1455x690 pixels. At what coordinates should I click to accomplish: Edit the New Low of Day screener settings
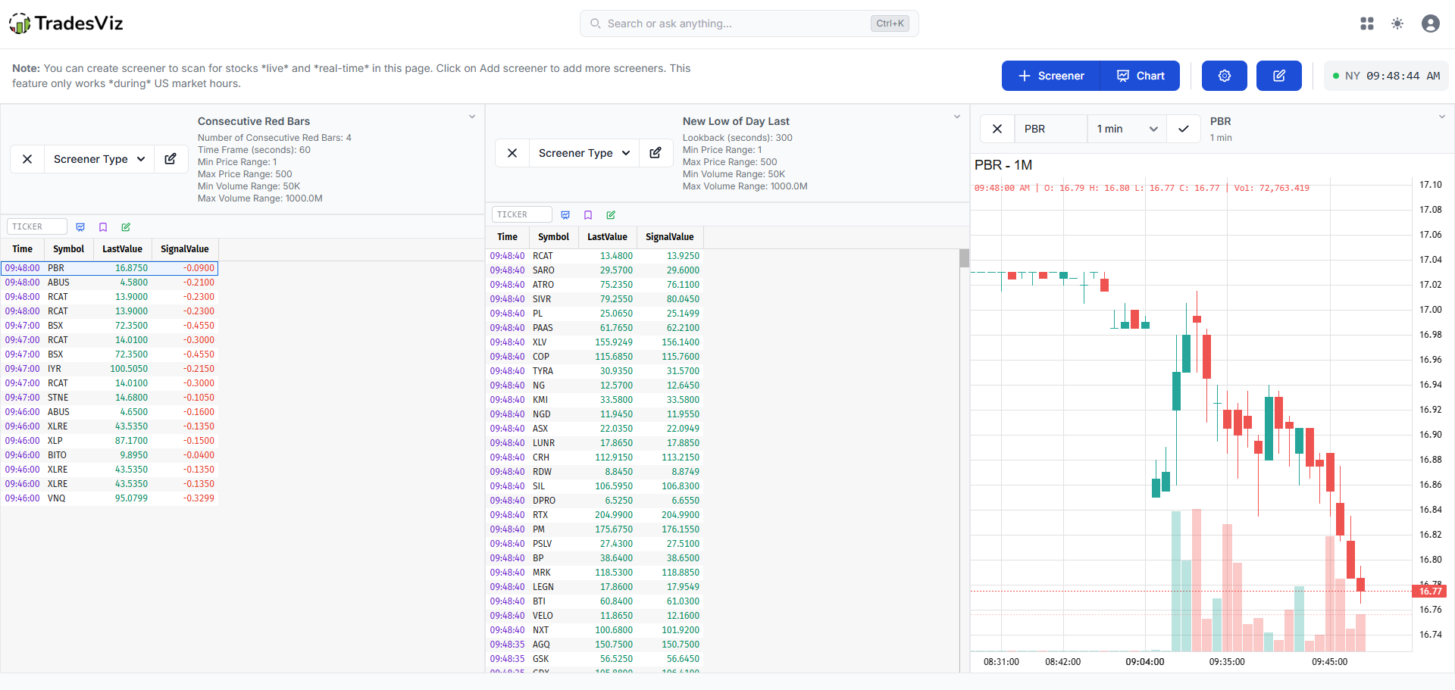click(x=656, y=153)
